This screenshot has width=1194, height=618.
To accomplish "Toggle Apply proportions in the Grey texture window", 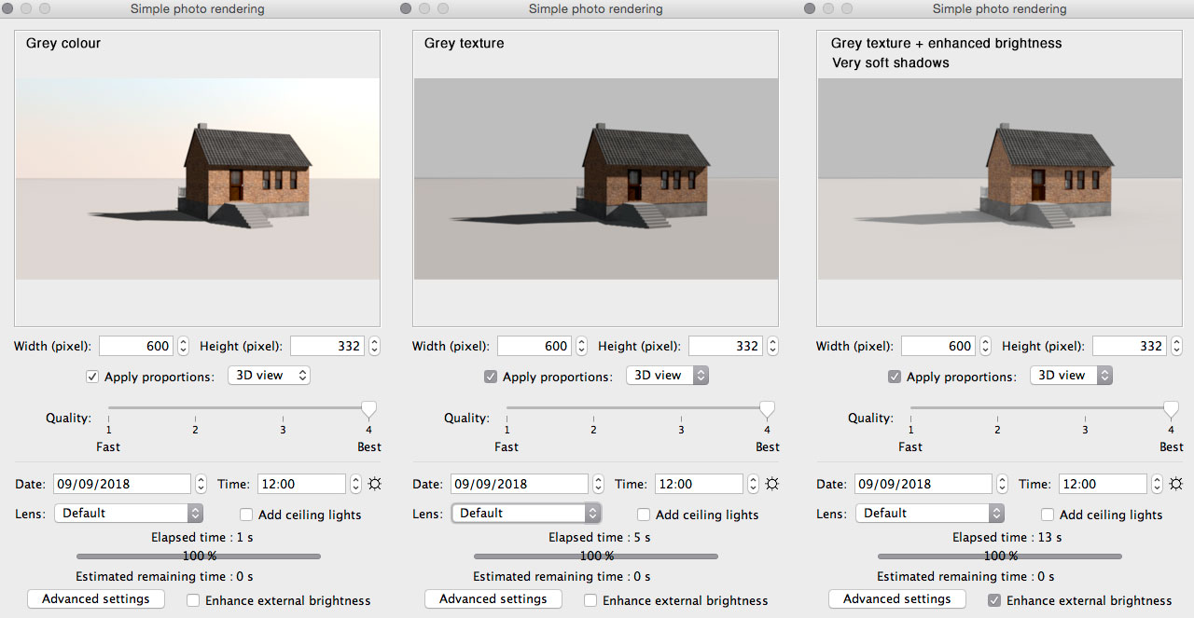I will click(491, 377).
